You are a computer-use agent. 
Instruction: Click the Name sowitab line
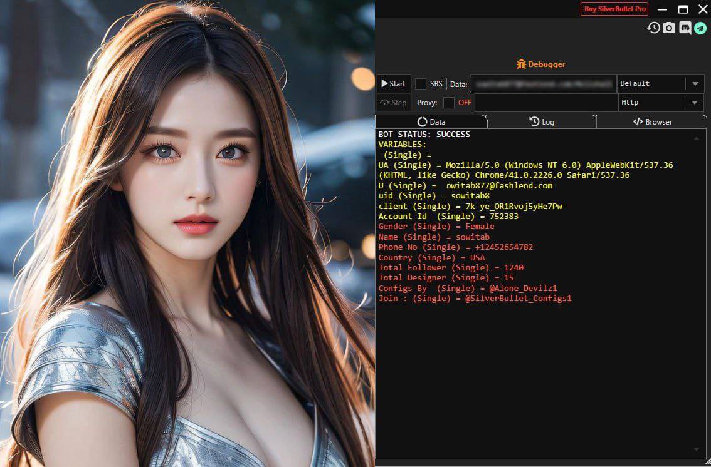(x=434, y=237)
